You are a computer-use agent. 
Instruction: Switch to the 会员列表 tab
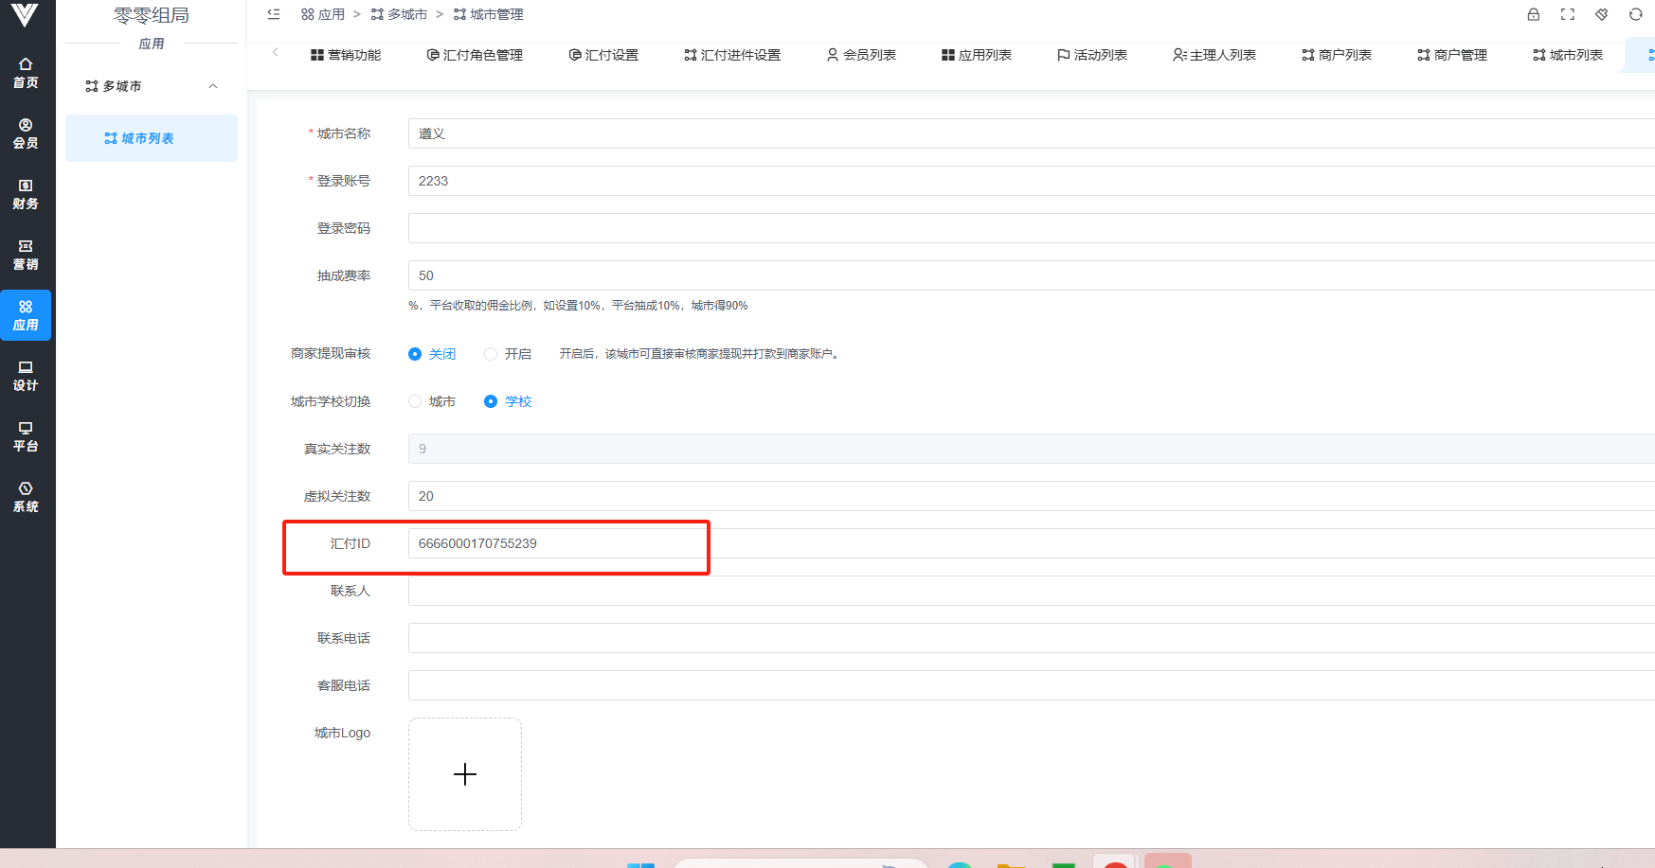861,55
